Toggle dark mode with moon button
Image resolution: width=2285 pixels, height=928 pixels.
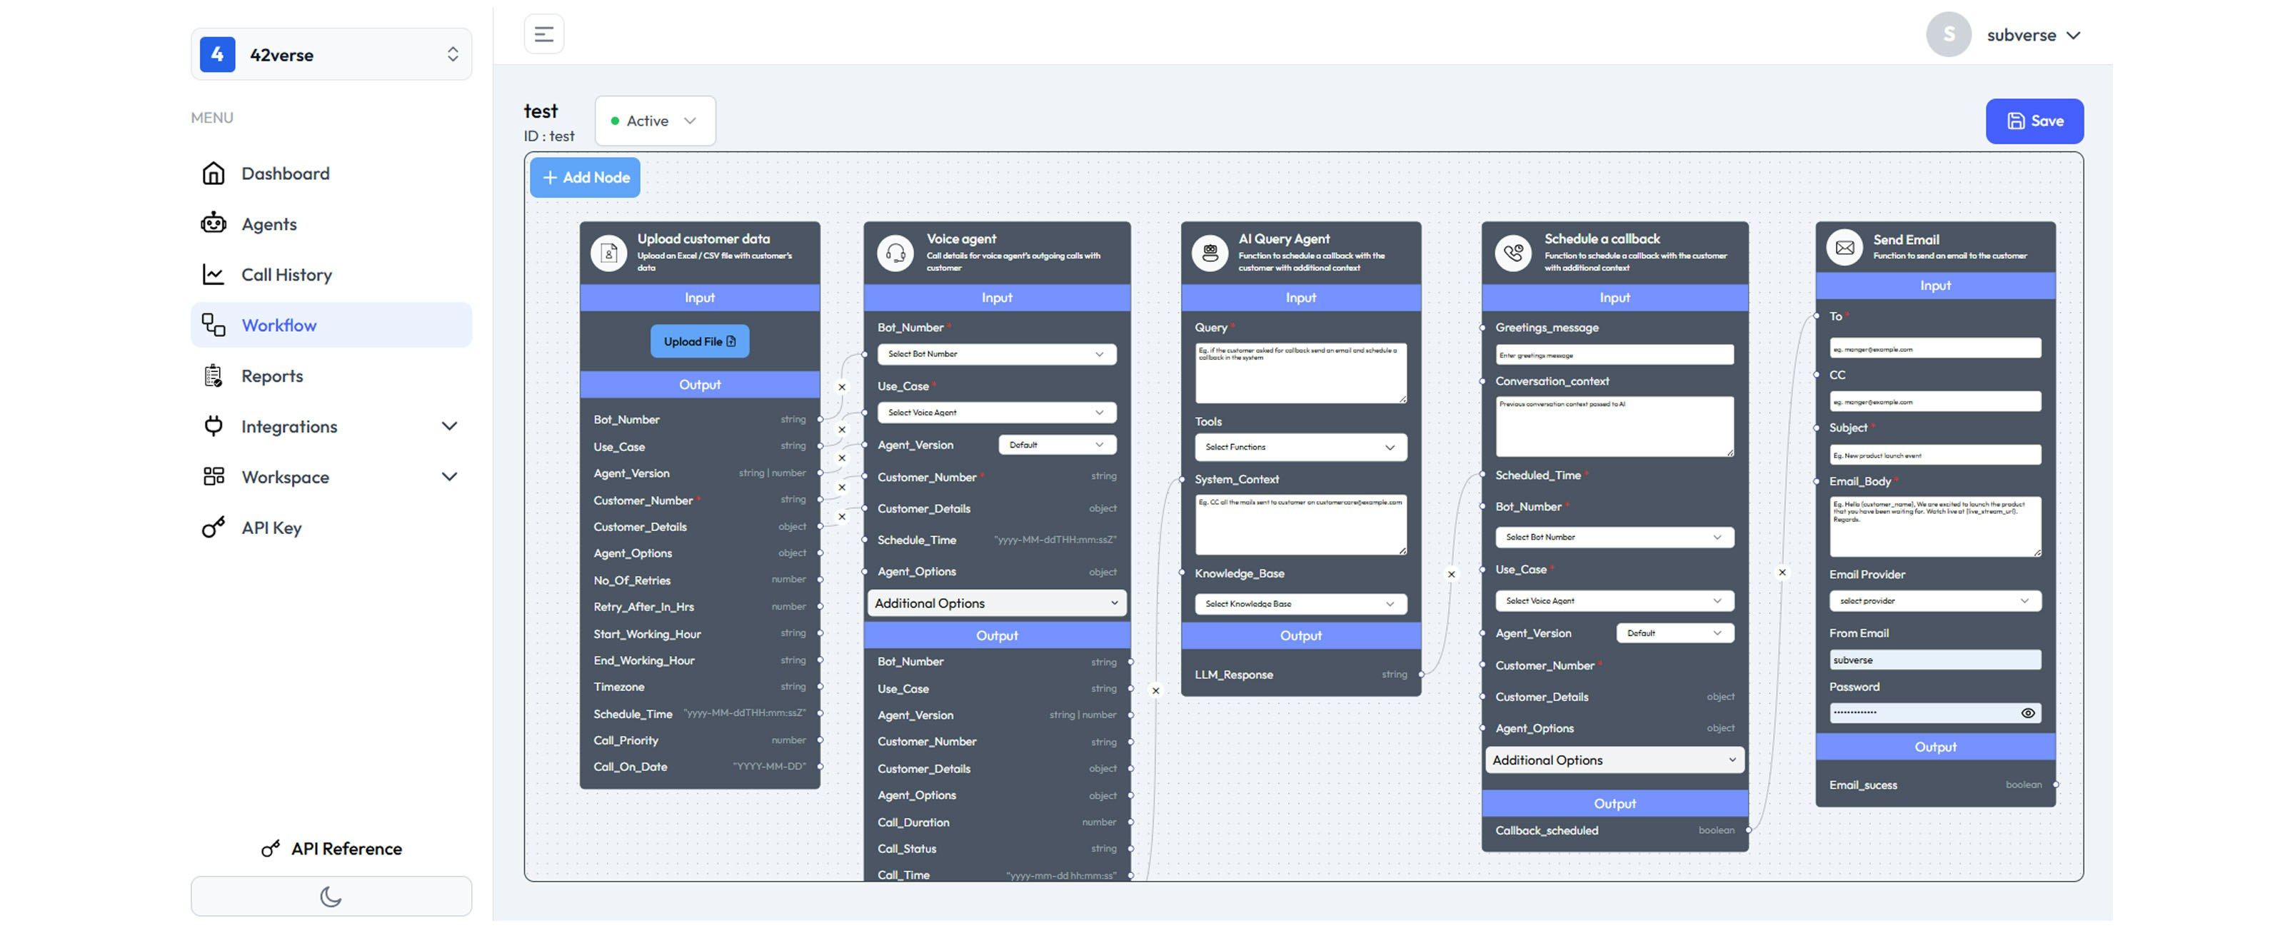[331, 896]
